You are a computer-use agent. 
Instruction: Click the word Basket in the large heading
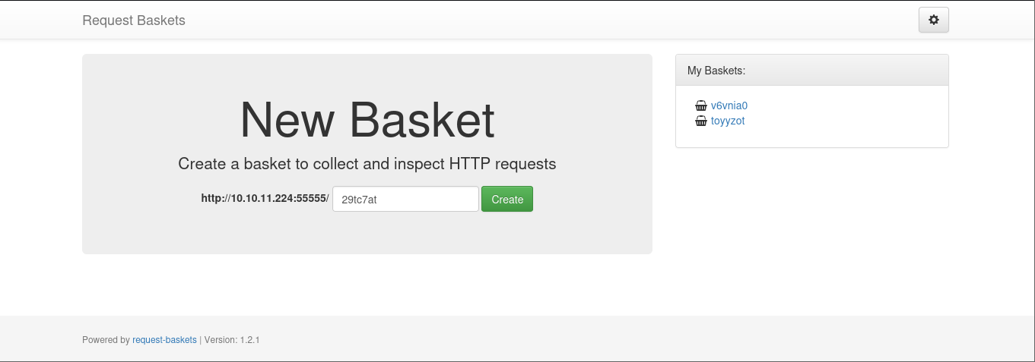coord(422,120)
